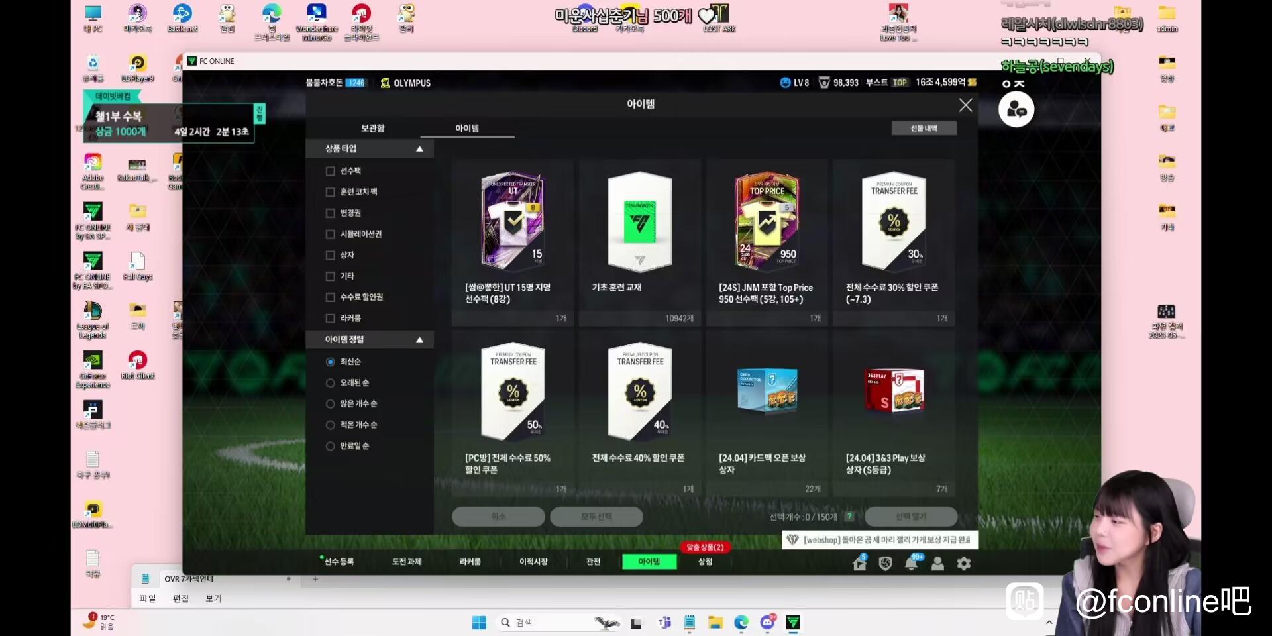The width and height of the screenshot is (1272, 636).
Task: Open 상점 in bottom menu
Action: point(706,562)
